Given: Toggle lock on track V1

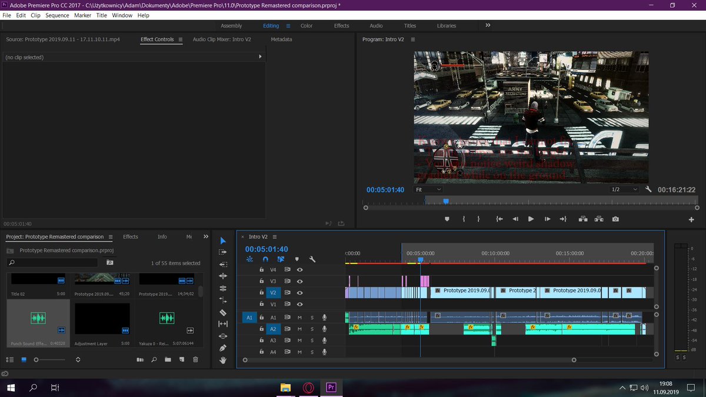Looking at the screenshot, I should (x=262, y=304).
